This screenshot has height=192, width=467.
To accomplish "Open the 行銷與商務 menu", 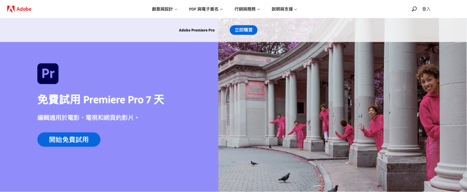I will point(245,9).
